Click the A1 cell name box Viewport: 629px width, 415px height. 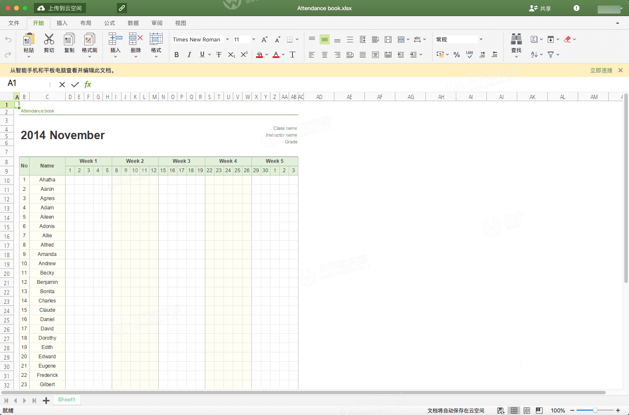[x=25, y=84]
